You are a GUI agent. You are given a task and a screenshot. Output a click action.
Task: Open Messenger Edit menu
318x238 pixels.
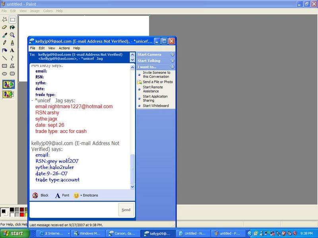tap(42, 48)
